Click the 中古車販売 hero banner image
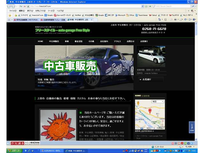 click(x=84, y=68)
